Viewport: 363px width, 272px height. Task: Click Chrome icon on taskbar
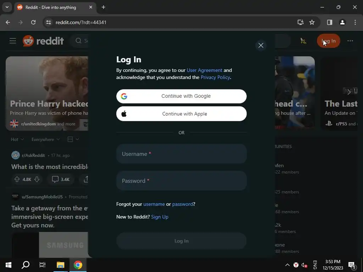(x=78, y=265)
